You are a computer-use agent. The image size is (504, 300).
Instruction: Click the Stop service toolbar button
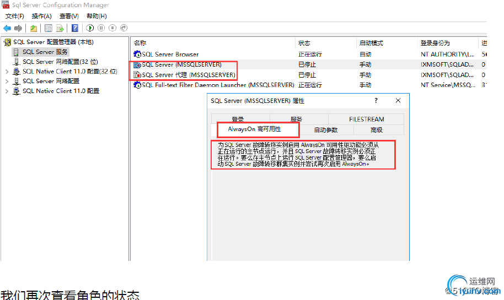click(x=112, y=28)
